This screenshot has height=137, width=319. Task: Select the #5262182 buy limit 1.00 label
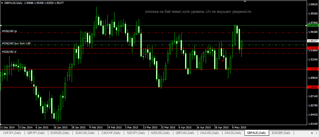pyautogui.click(x=16, y=43)
